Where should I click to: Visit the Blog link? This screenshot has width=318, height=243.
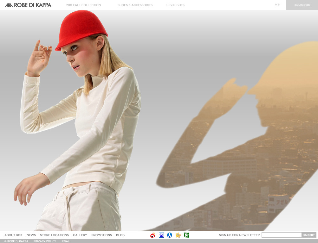pos(120,235)
